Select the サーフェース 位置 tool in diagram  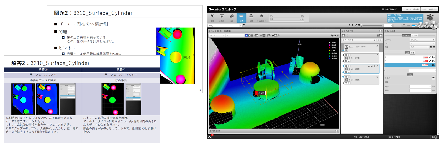[361, 69]
